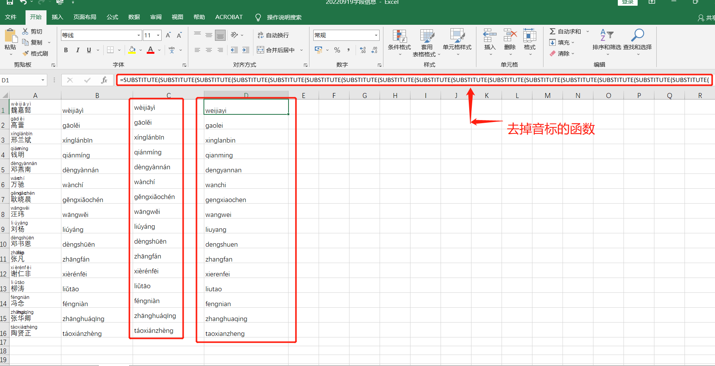Click Merge and Center (合并后居中)
This screenshot has width=715, height=366.
[x=276, y=50]
